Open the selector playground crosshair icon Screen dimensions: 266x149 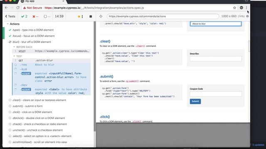[101, 17]
